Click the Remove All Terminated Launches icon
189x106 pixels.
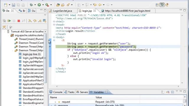pyautogui.click(x=4, y=21)
